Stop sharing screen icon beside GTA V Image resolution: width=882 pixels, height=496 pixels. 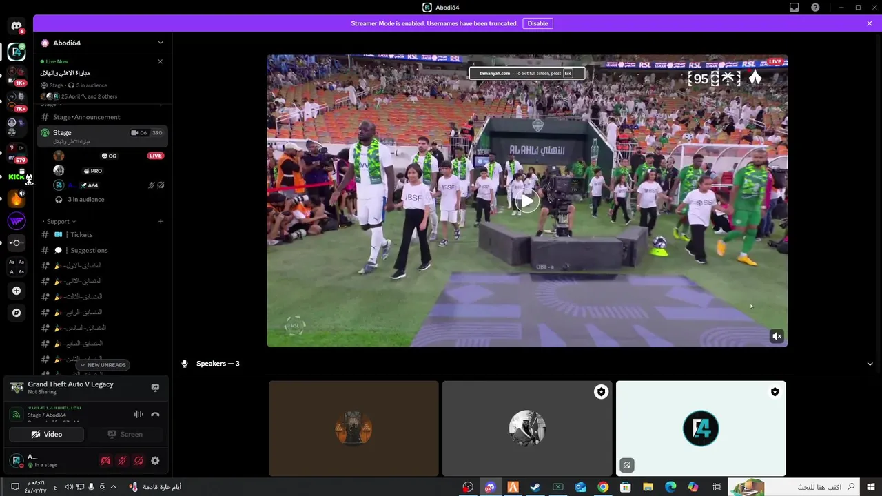pyautogui.click(x=155, y=388)
